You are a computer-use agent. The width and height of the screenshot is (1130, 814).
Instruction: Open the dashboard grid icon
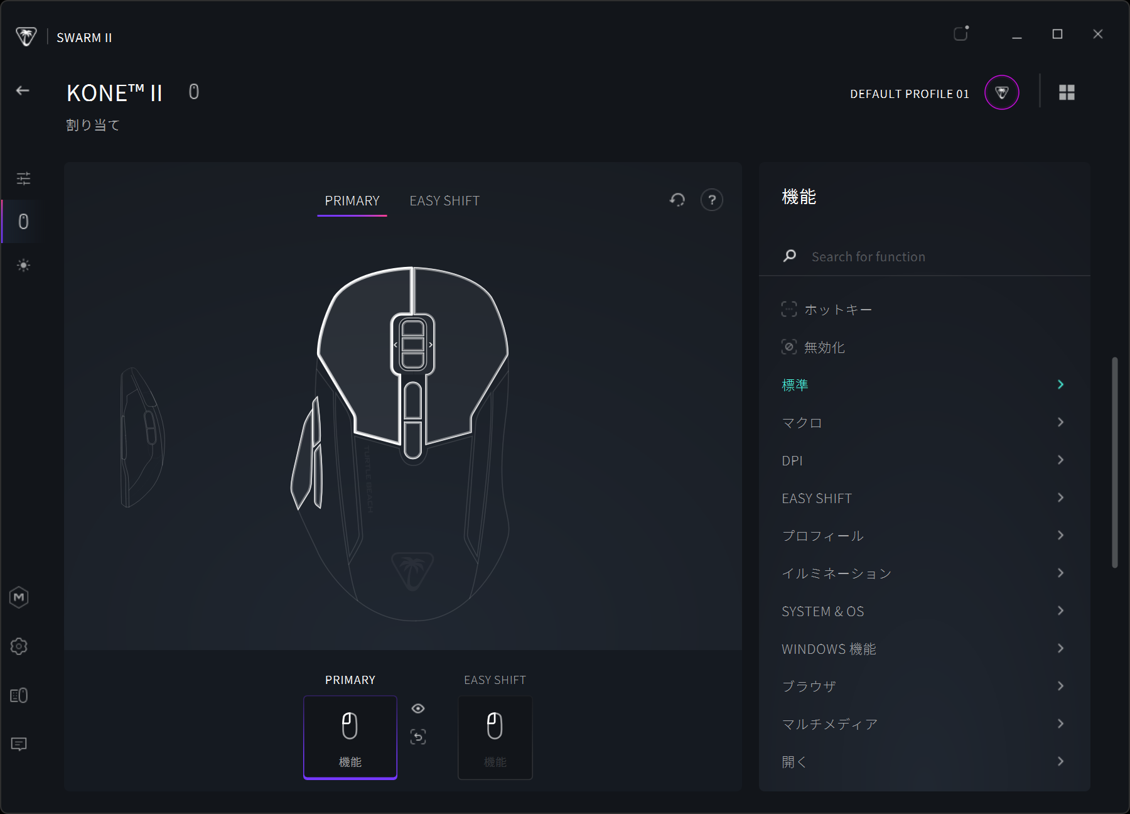point(1067,92)
